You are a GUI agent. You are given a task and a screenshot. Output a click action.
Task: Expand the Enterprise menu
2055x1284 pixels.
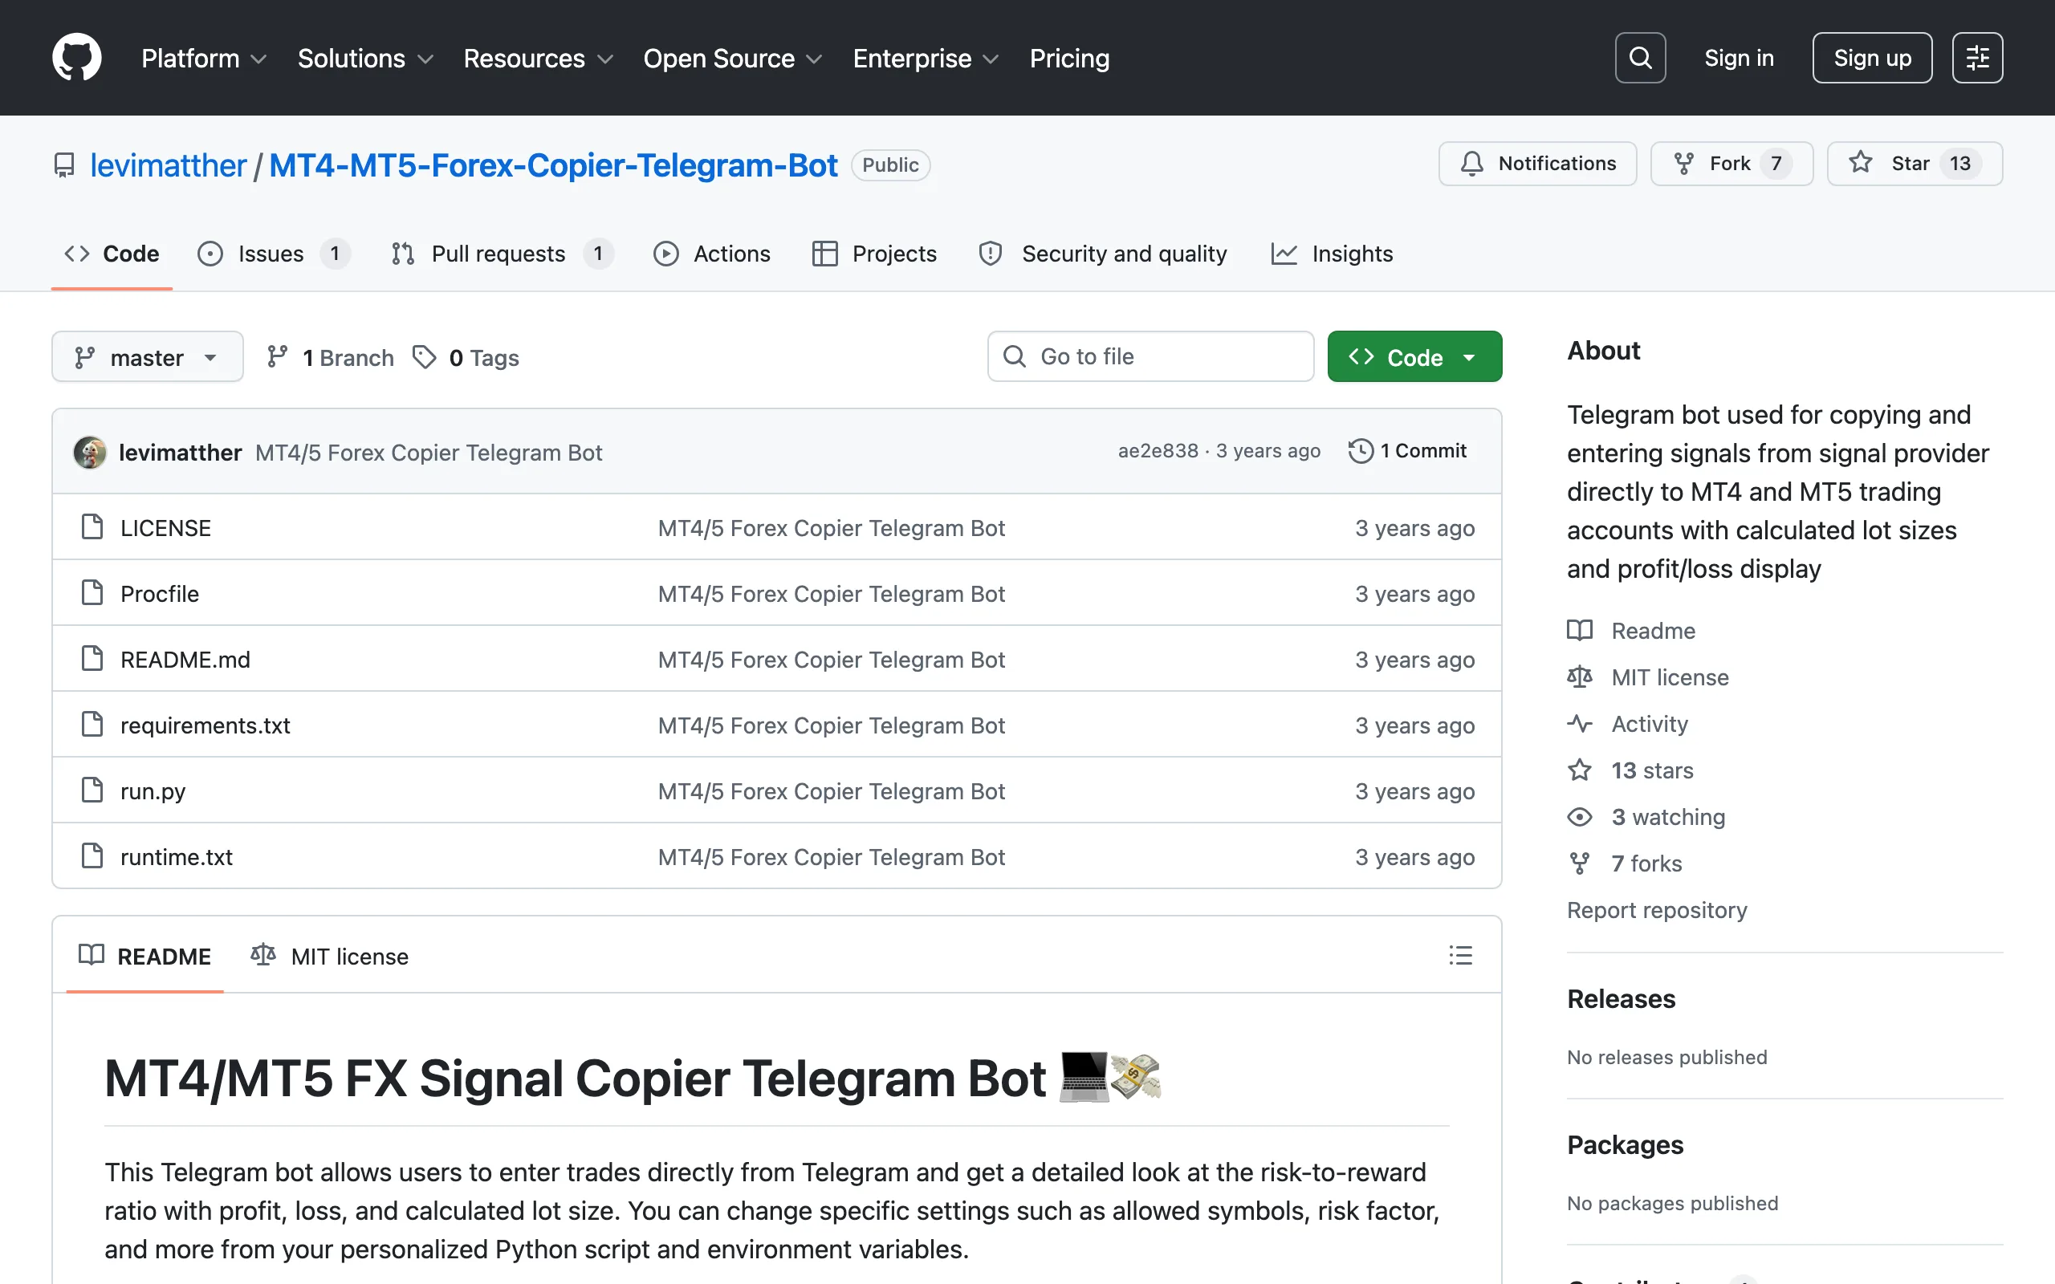point(926,58)
